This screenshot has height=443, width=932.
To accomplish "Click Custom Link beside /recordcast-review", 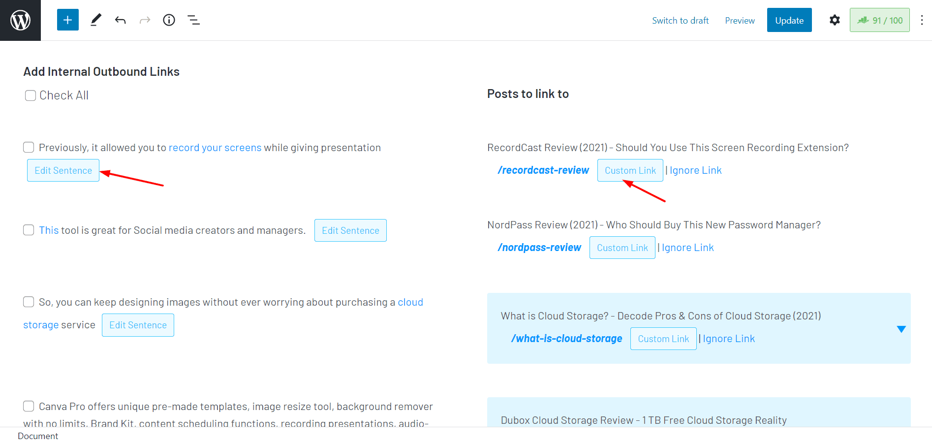I will coord(630,170).
